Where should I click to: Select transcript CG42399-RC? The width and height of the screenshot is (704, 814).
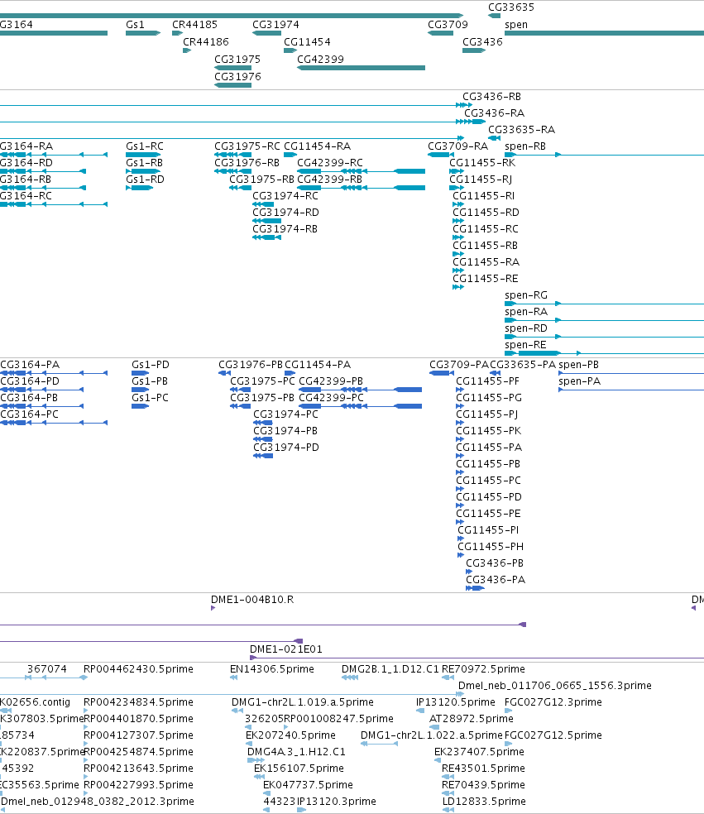pos(330,163)
